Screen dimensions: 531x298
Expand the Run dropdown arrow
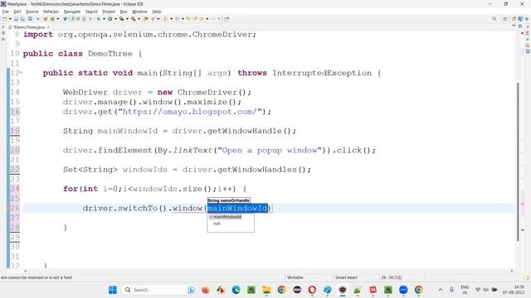[116, 19]
